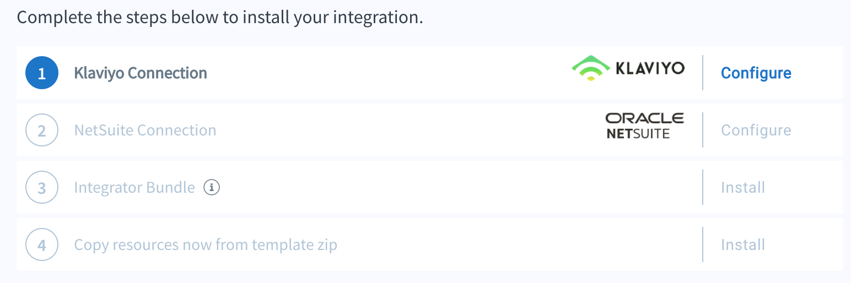This screenshot has width=851, height=283.
Task: Install the Integrator Bundle
Action: click(743, 187)
